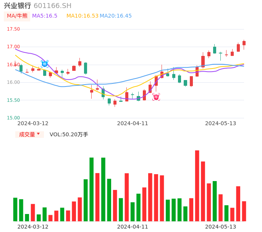
Task: Click the first green volume bar on left
Action: point(15,209)
